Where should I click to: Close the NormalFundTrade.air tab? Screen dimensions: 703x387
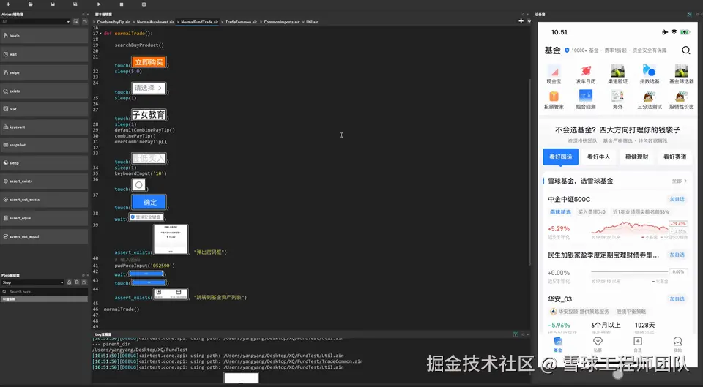click(178, 22)
